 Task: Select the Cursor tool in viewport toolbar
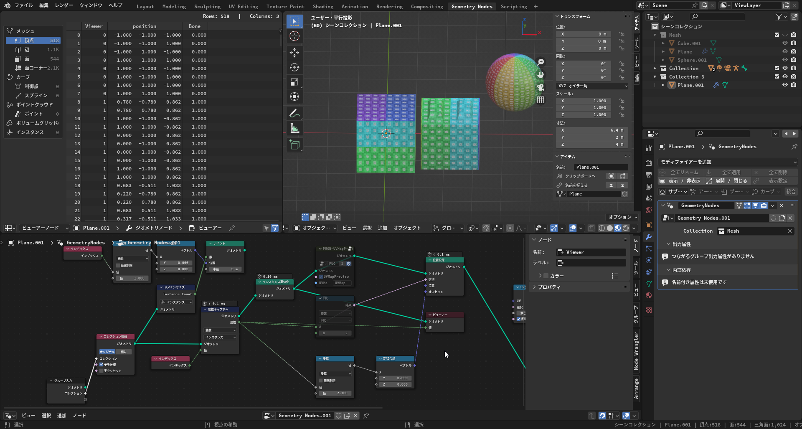(x=294, y=36)
